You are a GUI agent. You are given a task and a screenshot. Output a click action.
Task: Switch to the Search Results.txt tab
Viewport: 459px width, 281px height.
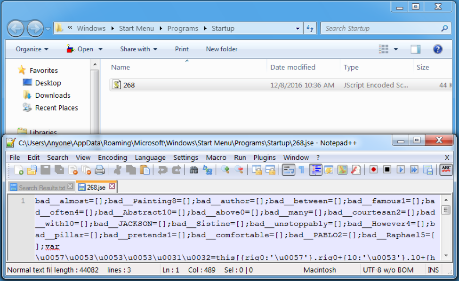coord(41,187)
